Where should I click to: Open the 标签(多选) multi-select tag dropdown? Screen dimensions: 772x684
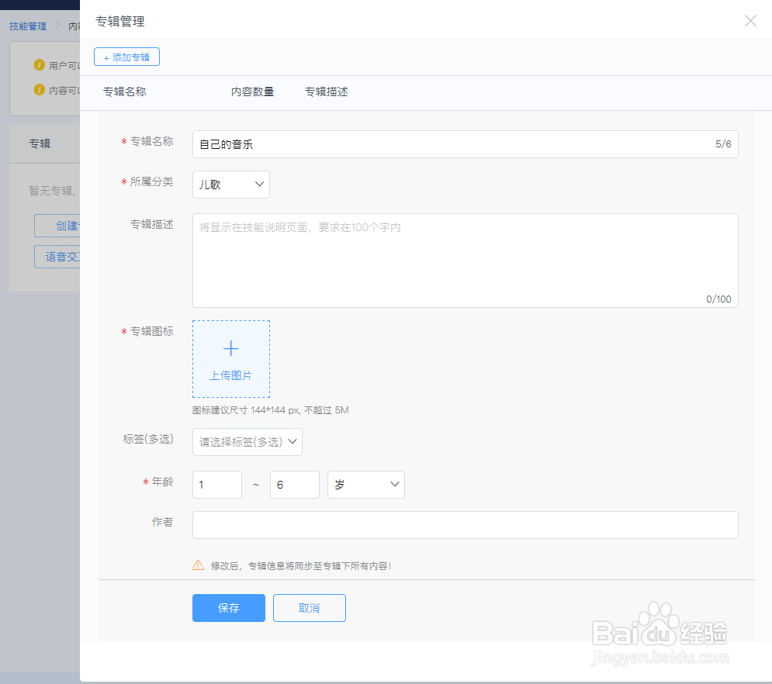pyautogui.click(x=247, y=440)
